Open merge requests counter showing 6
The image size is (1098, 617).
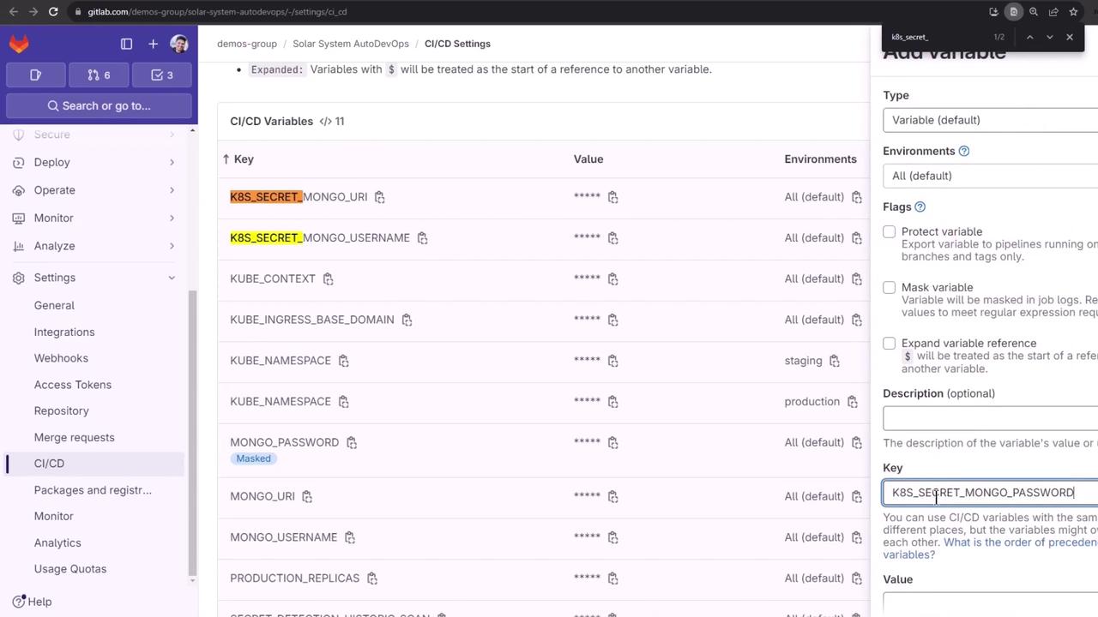coord(99,75)
